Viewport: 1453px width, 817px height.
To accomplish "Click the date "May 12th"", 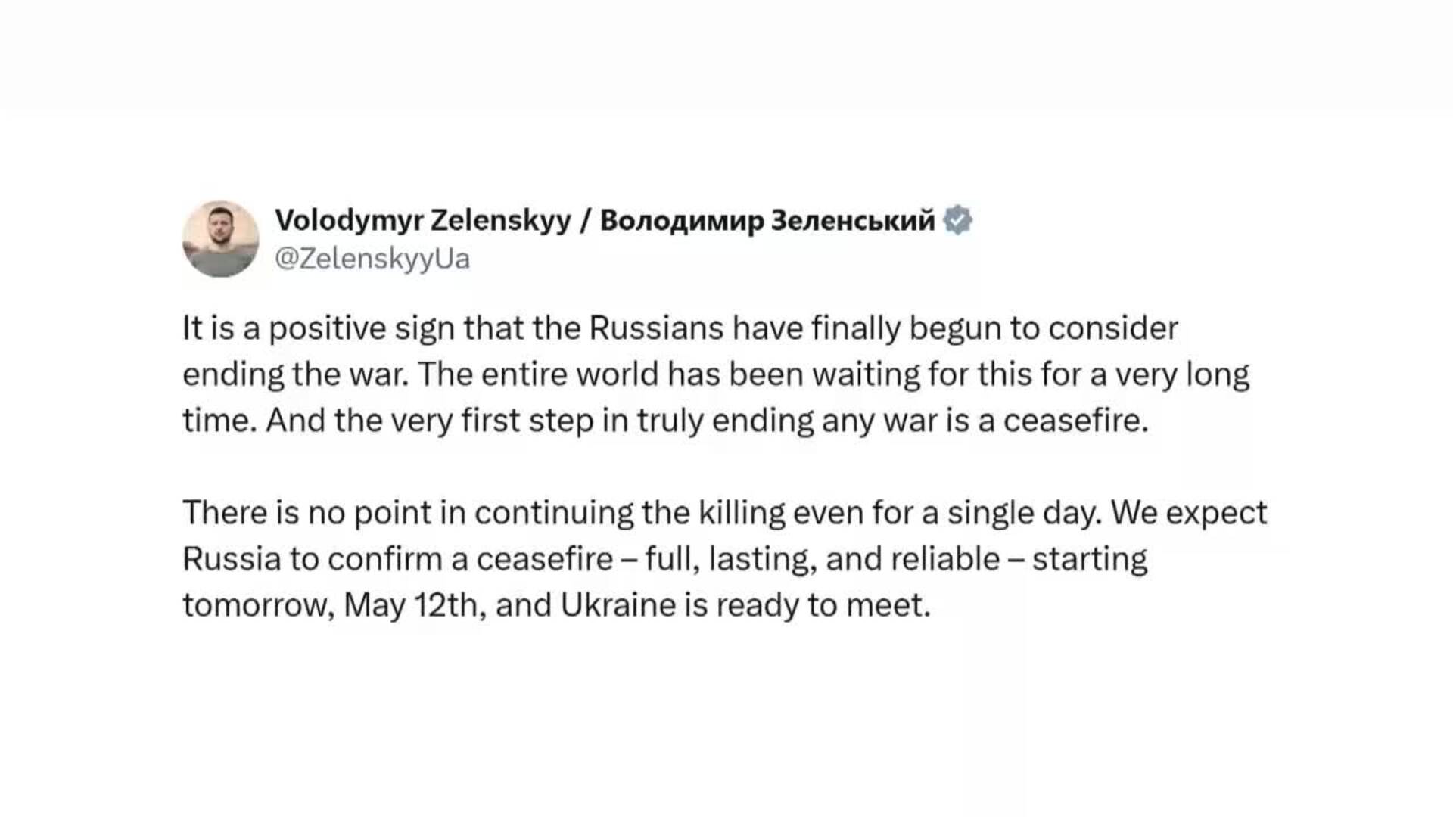I will (x=415, y=605).
